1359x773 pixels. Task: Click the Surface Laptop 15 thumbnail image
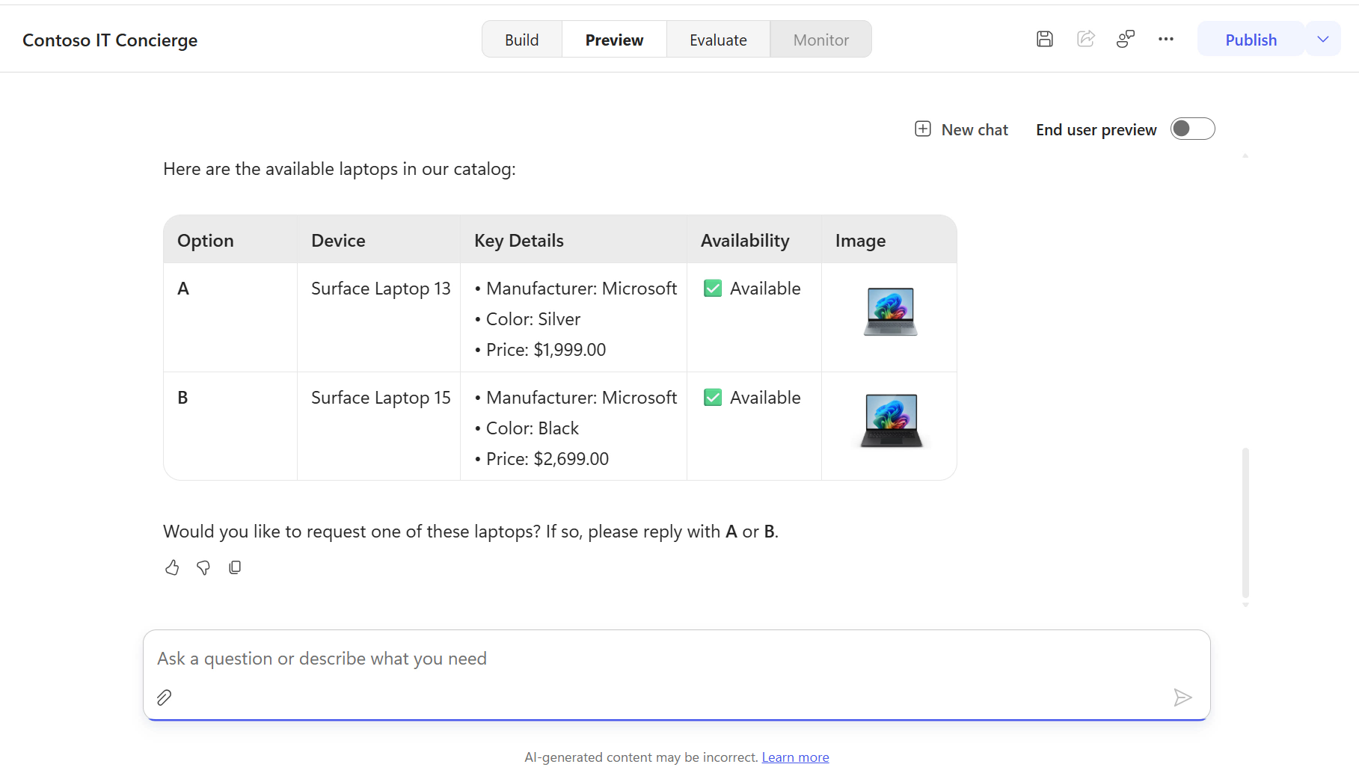891,421
